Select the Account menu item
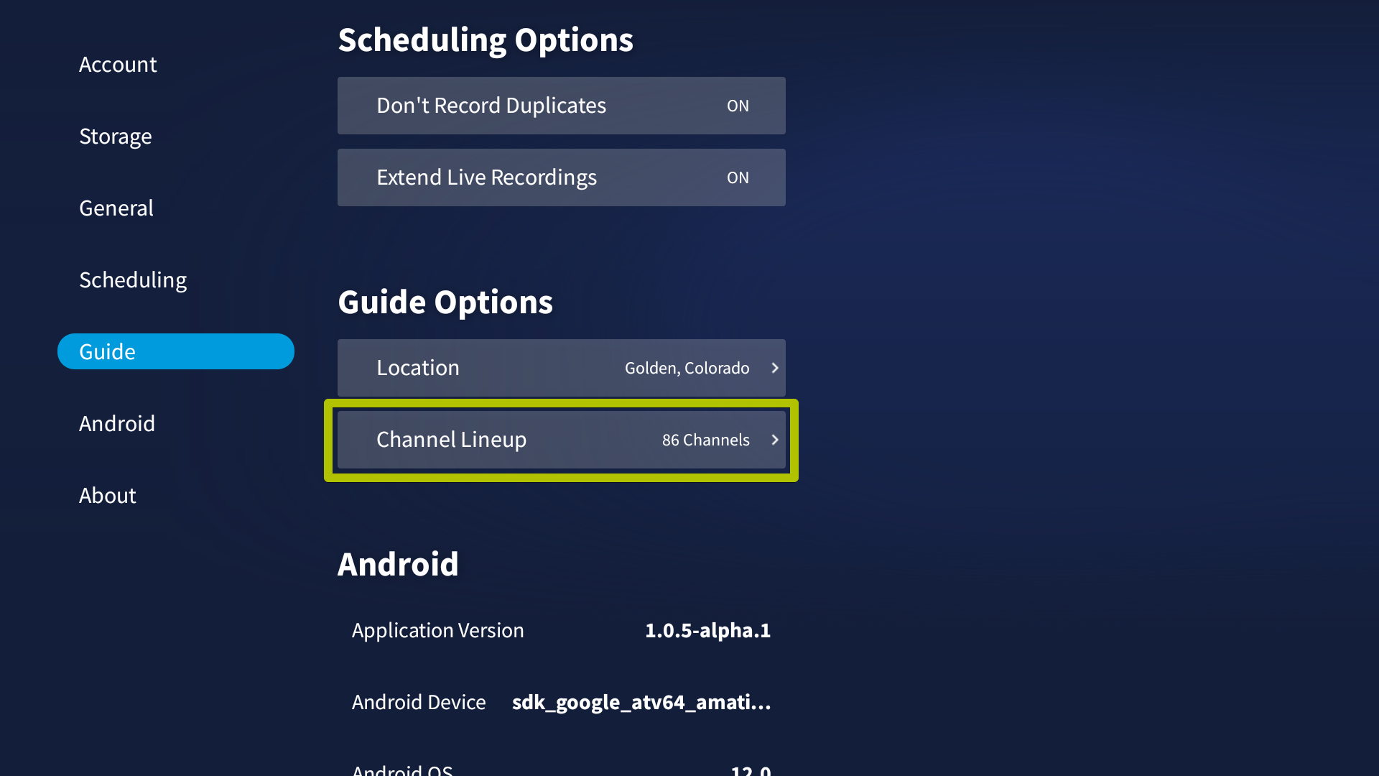The image size is (1379, 776). point(118,63)
